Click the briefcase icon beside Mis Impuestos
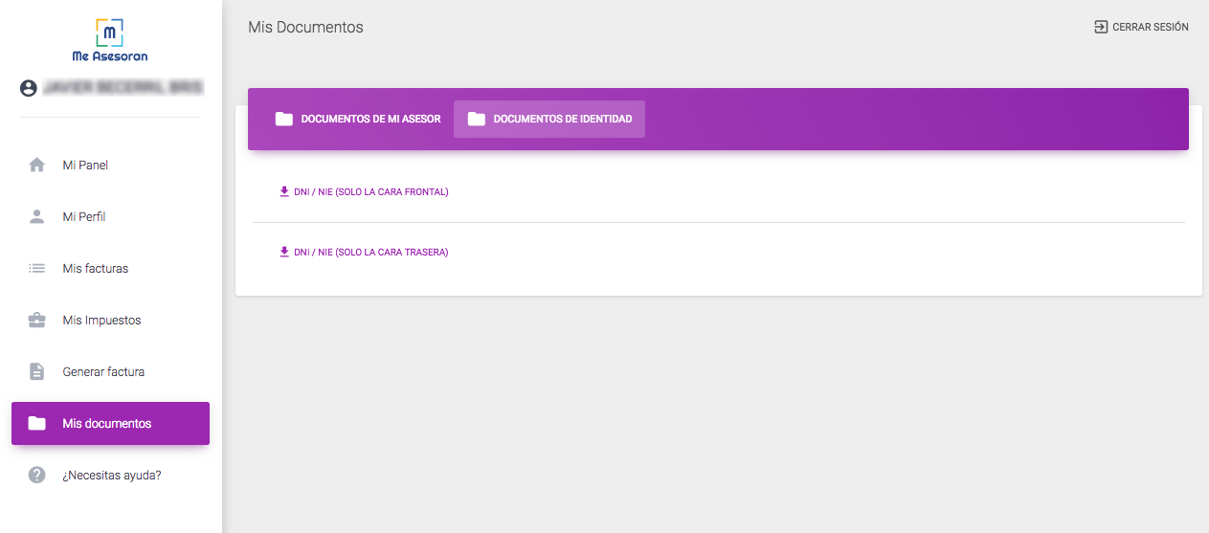 (x=37, y=320)
